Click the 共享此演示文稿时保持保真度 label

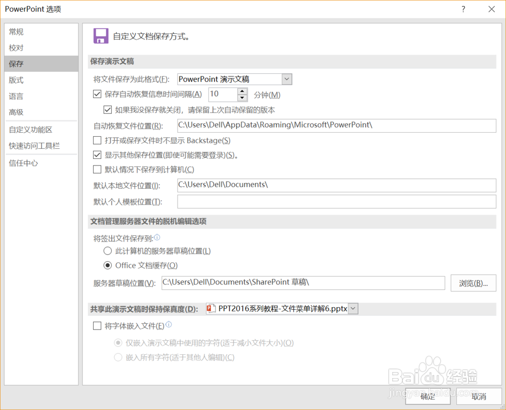[144, 309]
